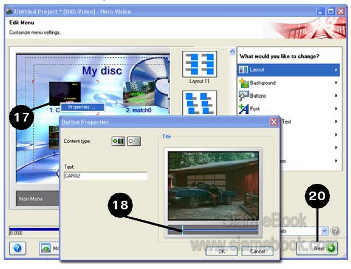This screenshot has width=351, height=269.
Task: Open the disc type dropdown arrow
Action: 324,231
